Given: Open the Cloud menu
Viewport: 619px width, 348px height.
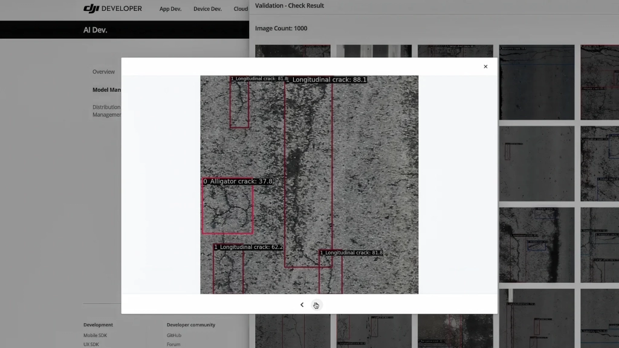Looking at the screenshot, I should coord(240,8).
